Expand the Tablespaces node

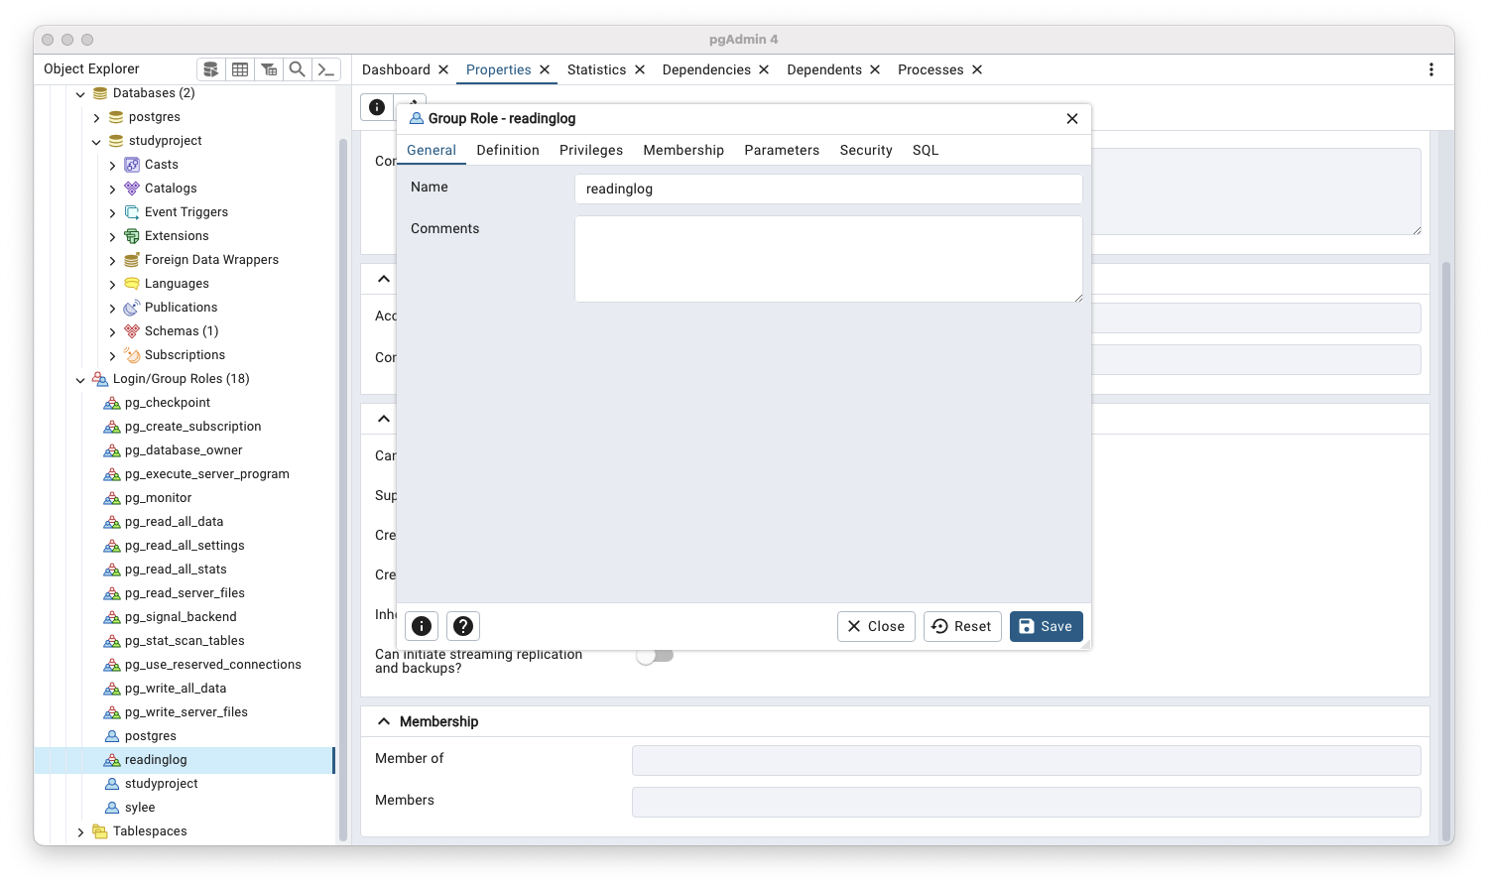[x=80, y=832]
